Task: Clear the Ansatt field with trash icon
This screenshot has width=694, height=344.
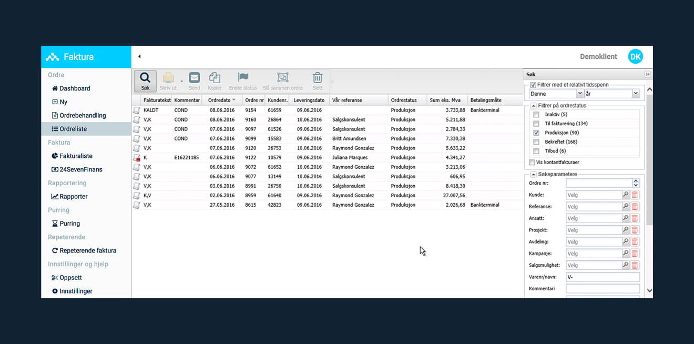Action: pos(635,218)
